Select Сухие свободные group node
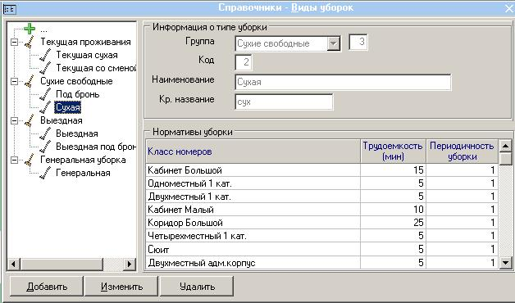This screenshot has height=303, width=515. pyautogui.click(x=76, y=81)
